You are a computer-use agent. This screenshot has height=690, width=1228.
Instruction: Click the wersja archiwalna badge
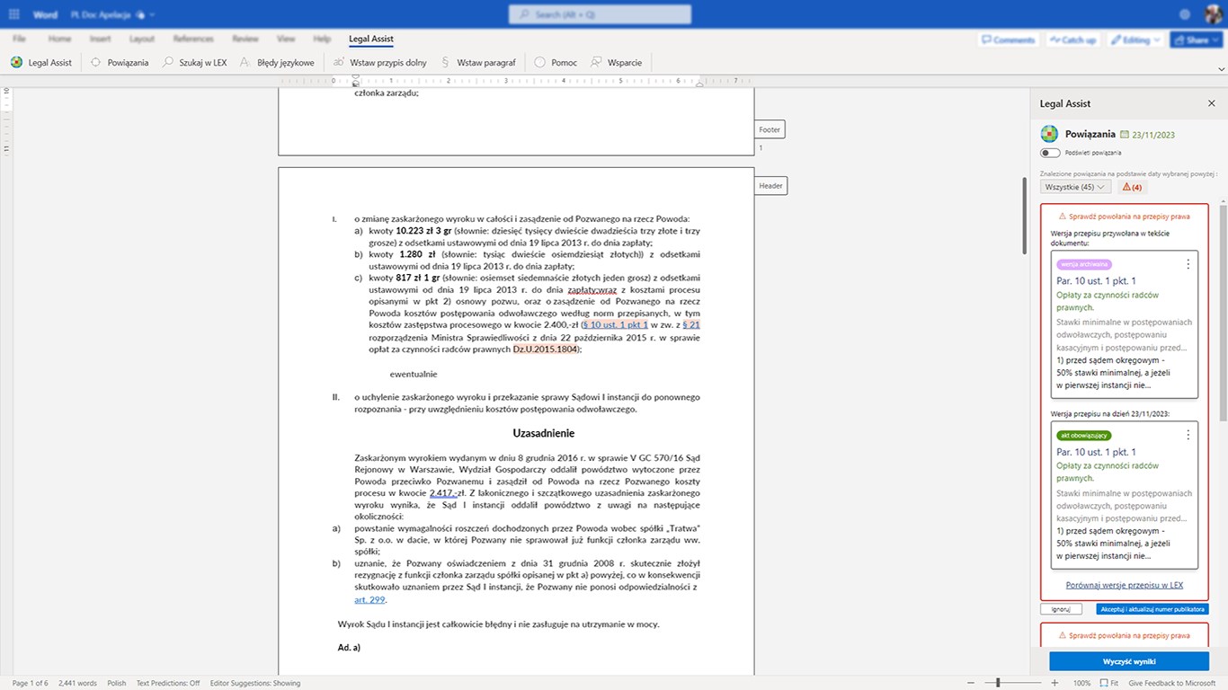(x=1085, y=264)
